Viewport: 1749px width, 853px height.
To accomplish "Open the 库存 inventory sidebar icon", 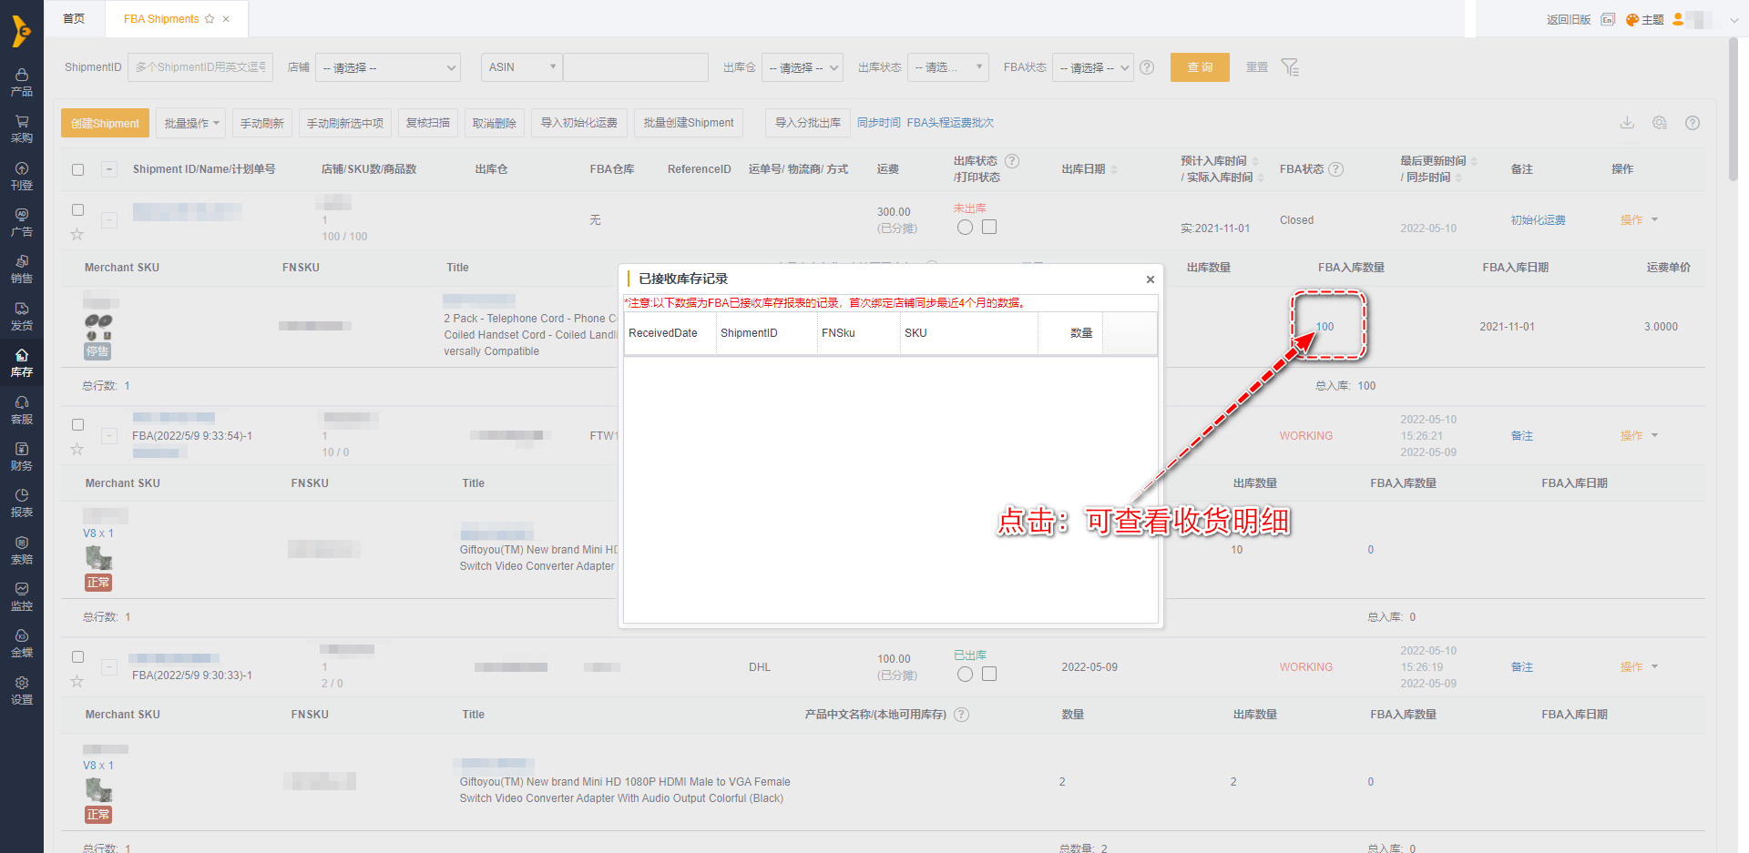I will coord(22,361).
